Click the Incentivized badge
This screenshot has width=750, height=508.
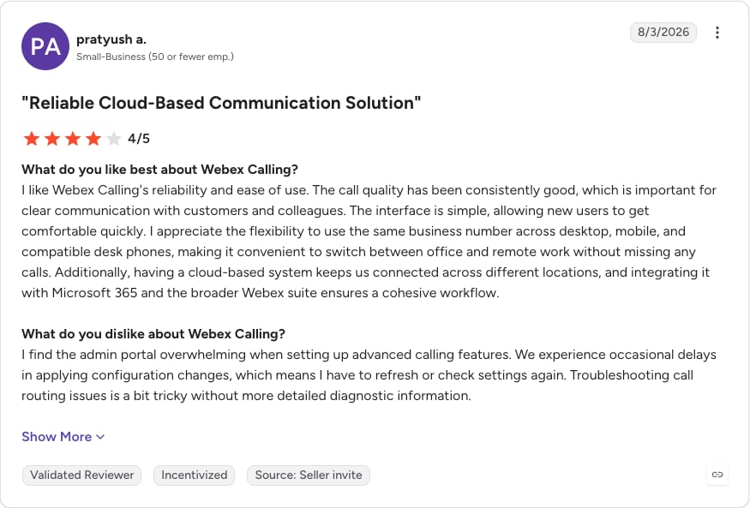pyautogui.click(x=195, y=475)
